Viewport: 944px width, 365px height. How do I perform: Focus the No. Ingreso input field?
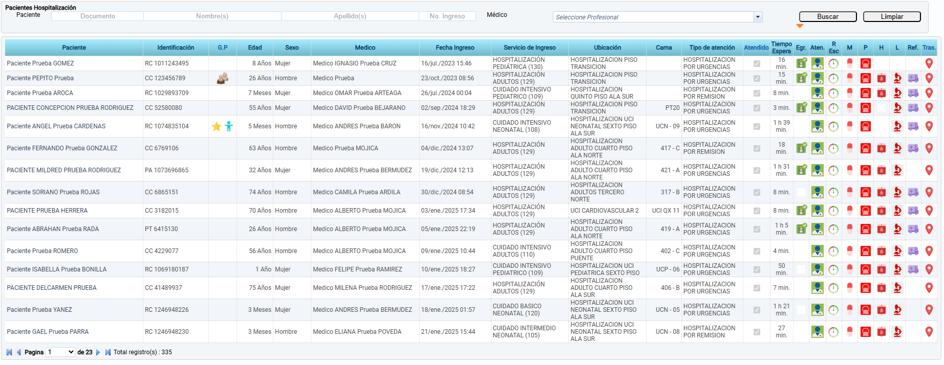[x=447, y=16]
